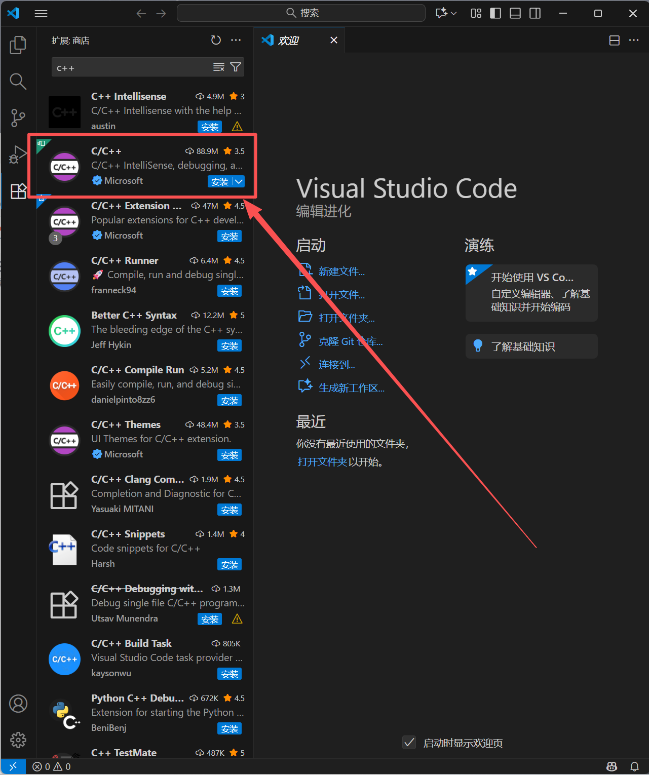Open notifications bell in status bar

[x=634, y=766]
